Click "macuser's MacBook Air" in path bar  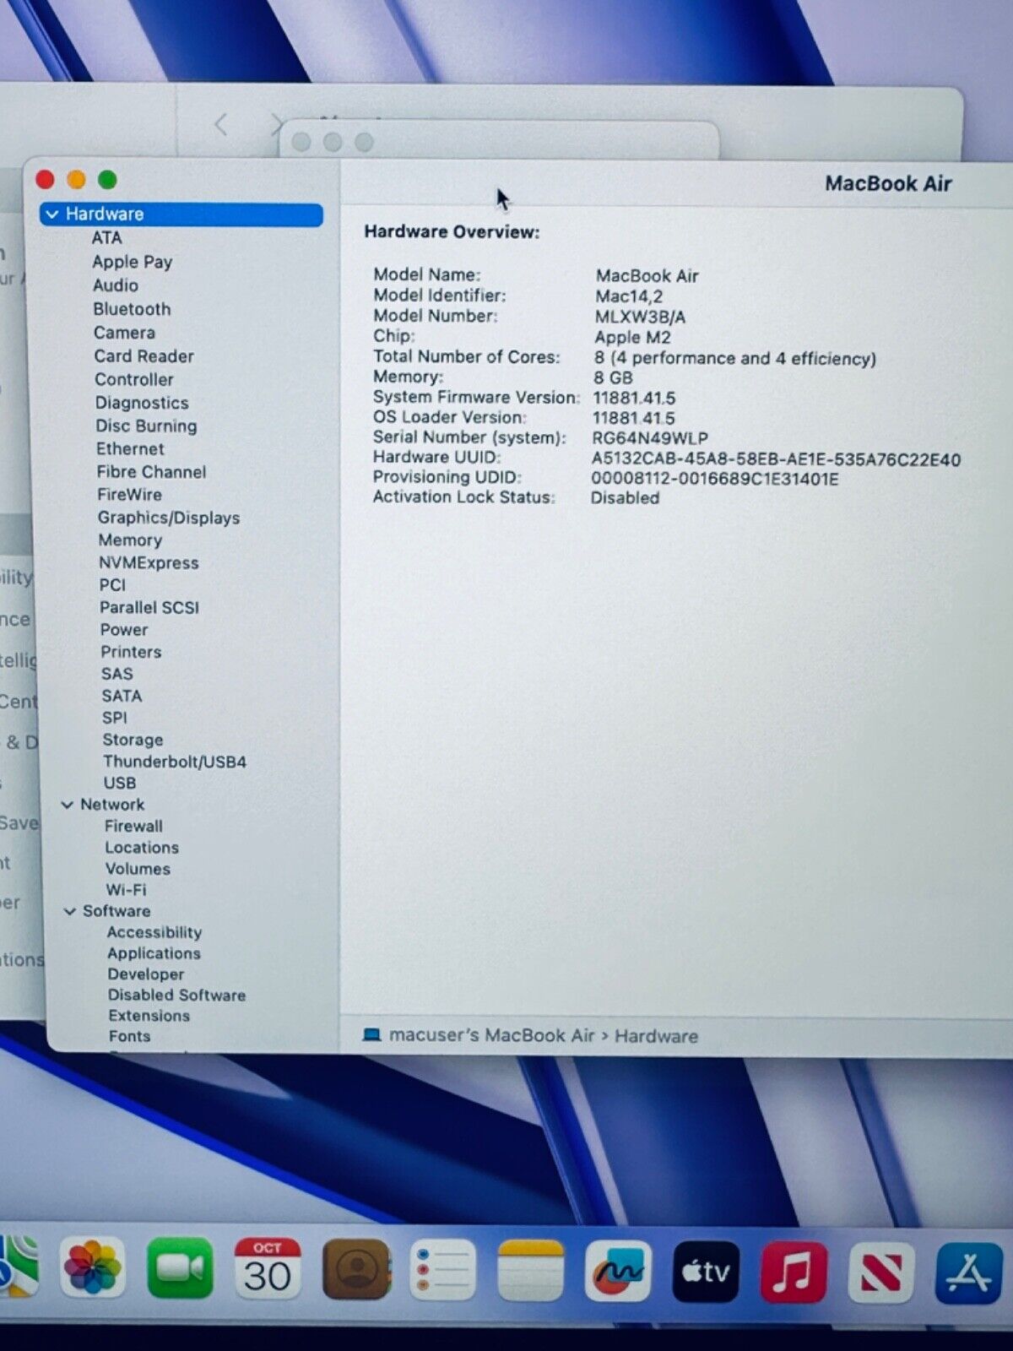pos(491,1035)
